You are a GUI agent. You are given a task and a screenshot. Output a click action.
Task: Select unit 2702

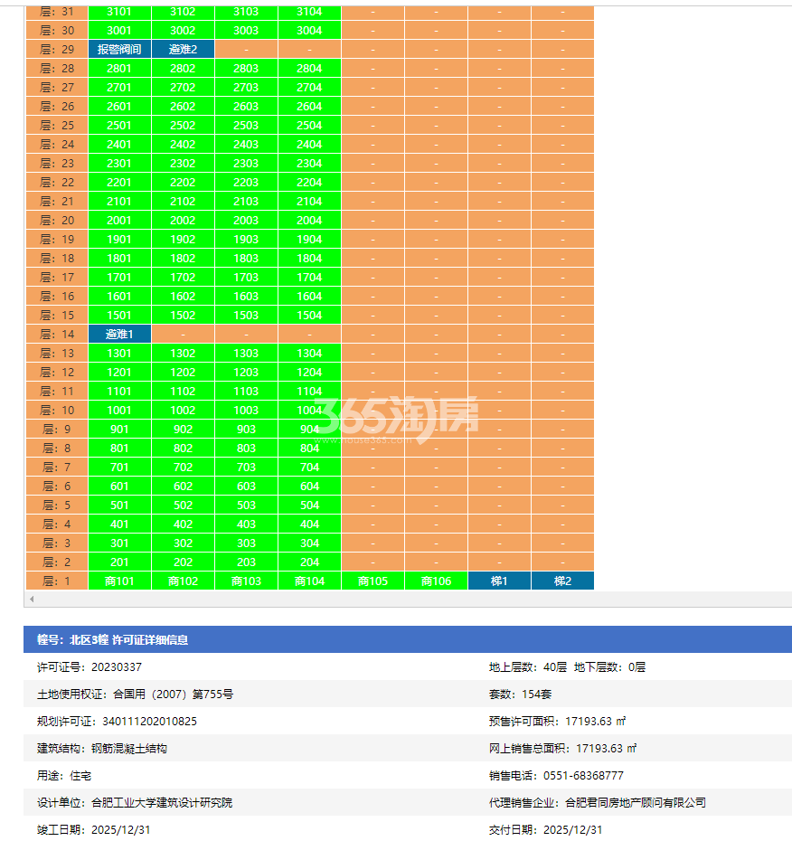point(183,88)
